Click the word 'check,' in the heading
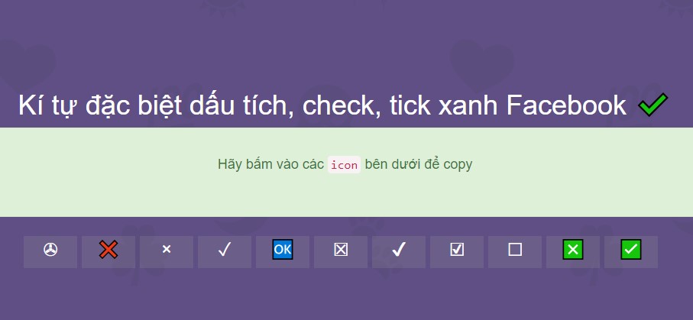Image resolution: width=693 pixels, height=320 pixels. point(342,107)
